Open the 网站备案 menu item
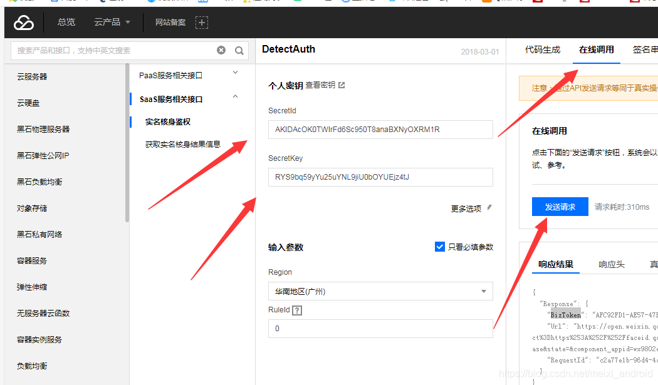 [x=170, y=23]
